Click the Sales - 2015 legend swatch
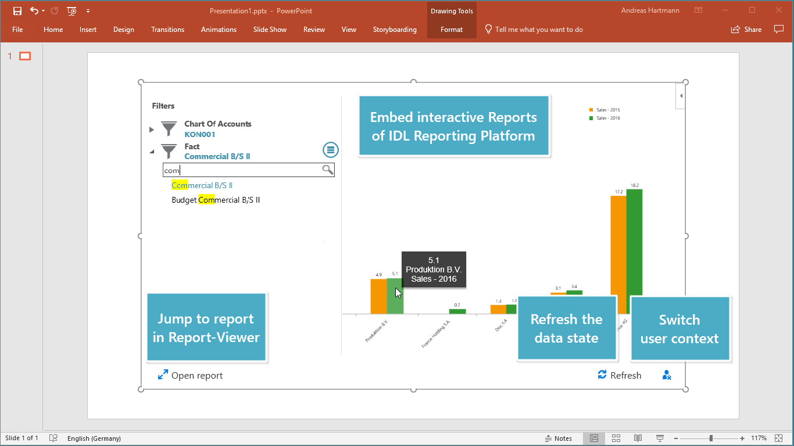 [591, 110]
